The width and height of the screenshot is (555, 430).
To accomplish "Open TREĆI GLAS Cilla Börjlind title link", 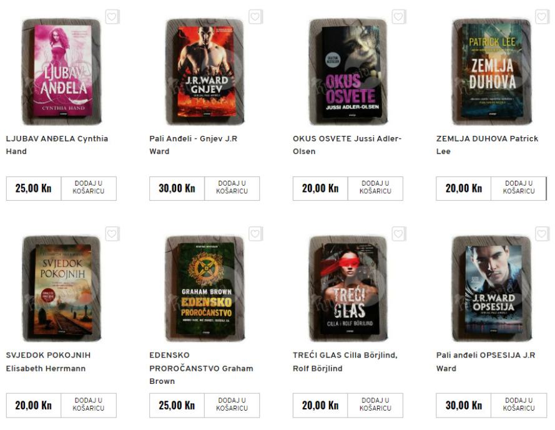I will point(345,362).
